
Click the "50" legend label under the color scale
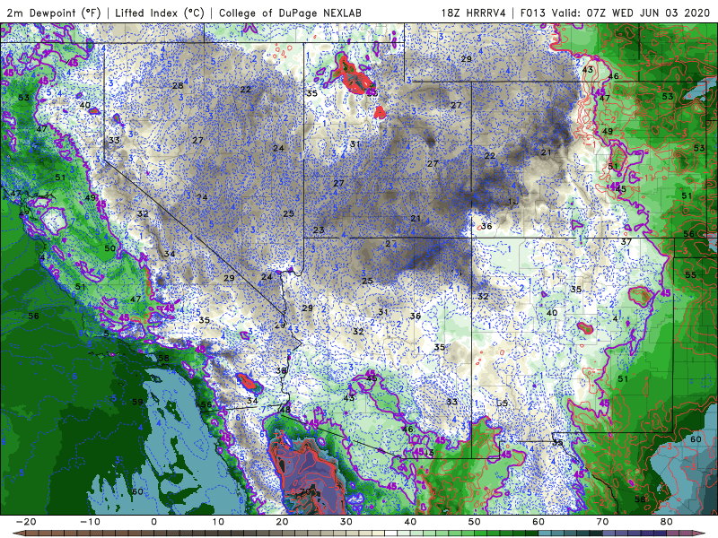tap(475, 522)
